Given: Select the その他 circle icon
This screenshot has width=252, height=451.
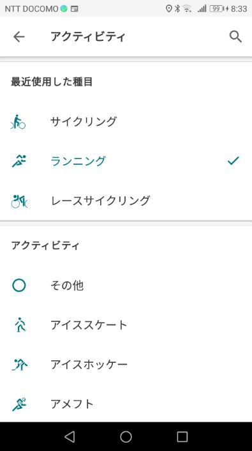Looking at the screenshot, I should (x=19, y=286).
